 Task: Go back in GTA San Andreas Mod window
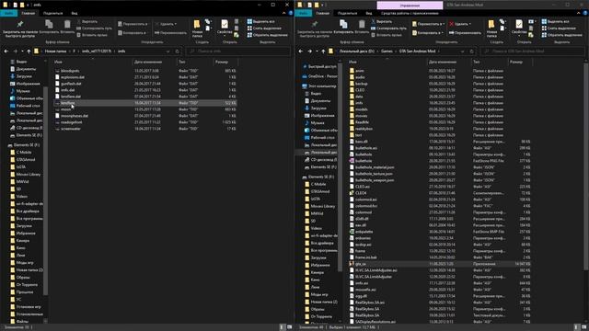click(x=301, y=51)
